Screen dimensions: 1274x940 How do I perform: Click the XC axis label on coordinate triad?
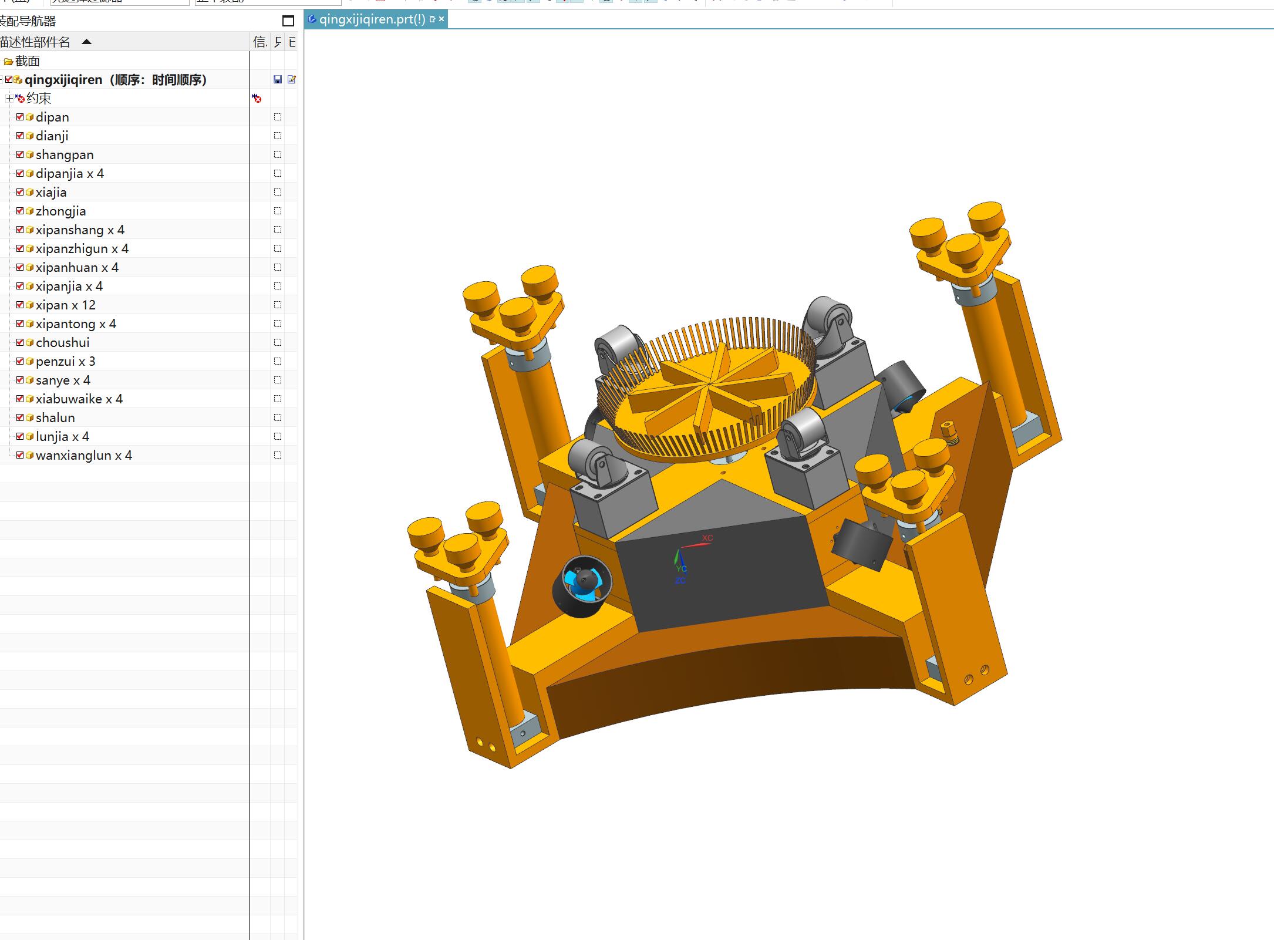coord(707,538)
